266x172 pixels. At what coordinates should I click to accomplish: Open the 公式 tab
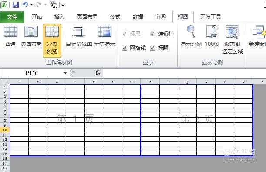pyautogui.click(x=115, y=17)
